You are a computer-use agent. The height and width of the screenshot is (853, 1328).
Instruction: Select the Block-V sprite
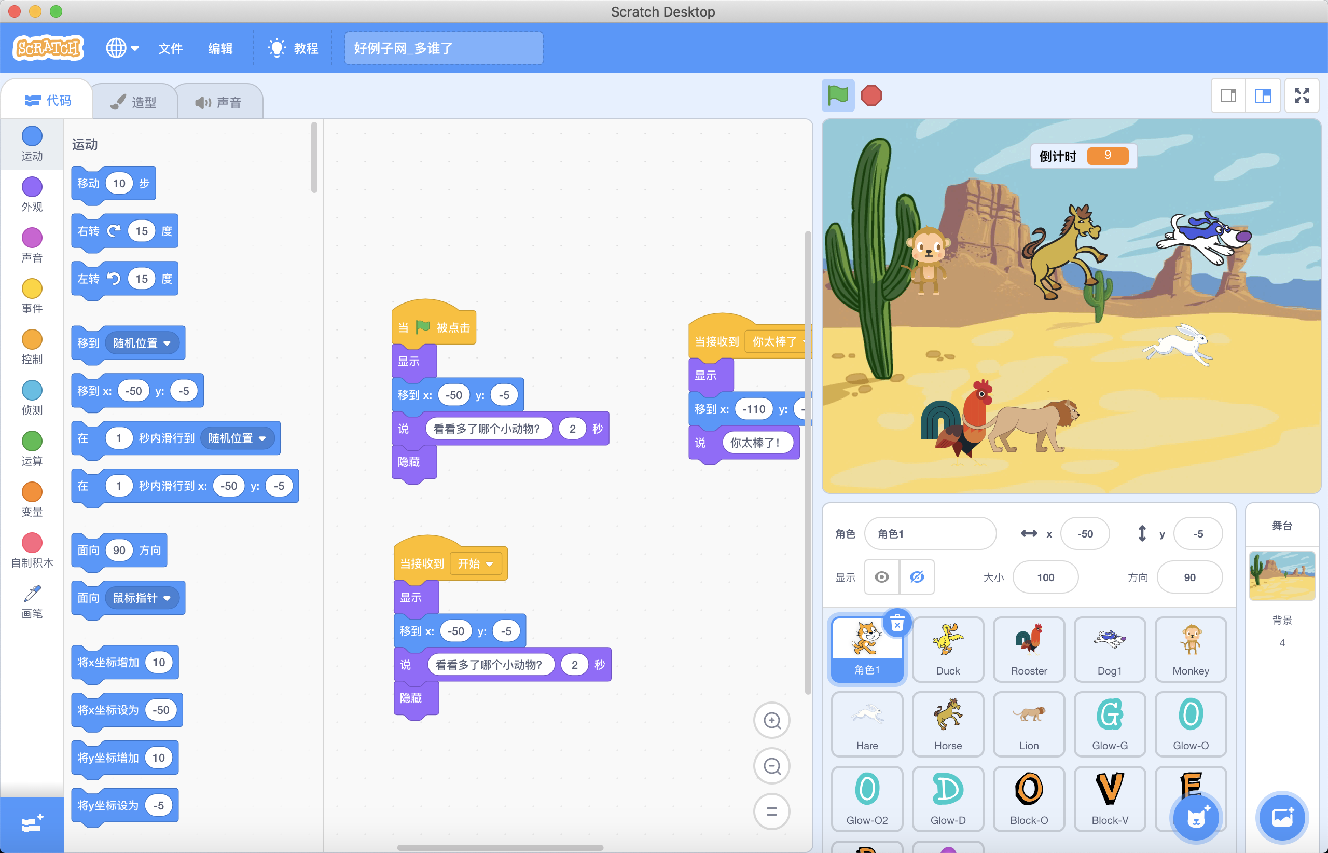coord(1110,799)
